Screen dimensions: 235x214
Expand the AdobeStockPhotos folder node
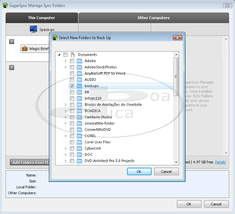[x=66, y=67]
